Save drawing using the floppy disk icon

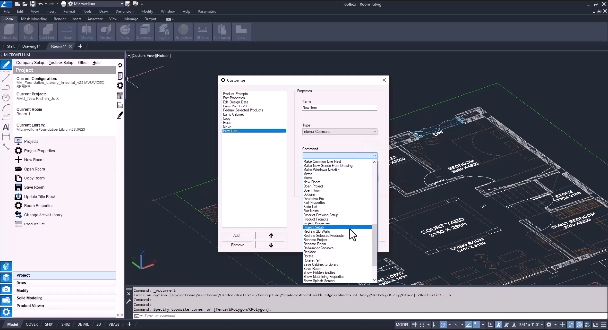(33, 4)
